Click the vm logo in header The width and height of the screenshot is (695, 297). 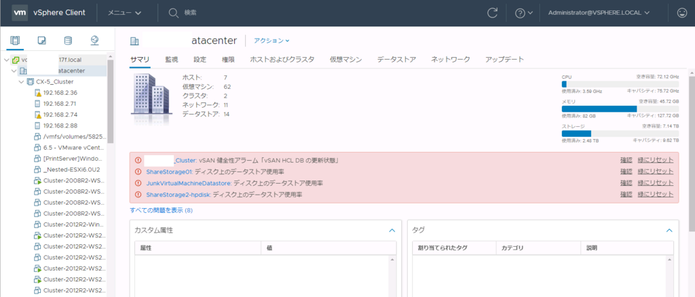tap(20, 12)
